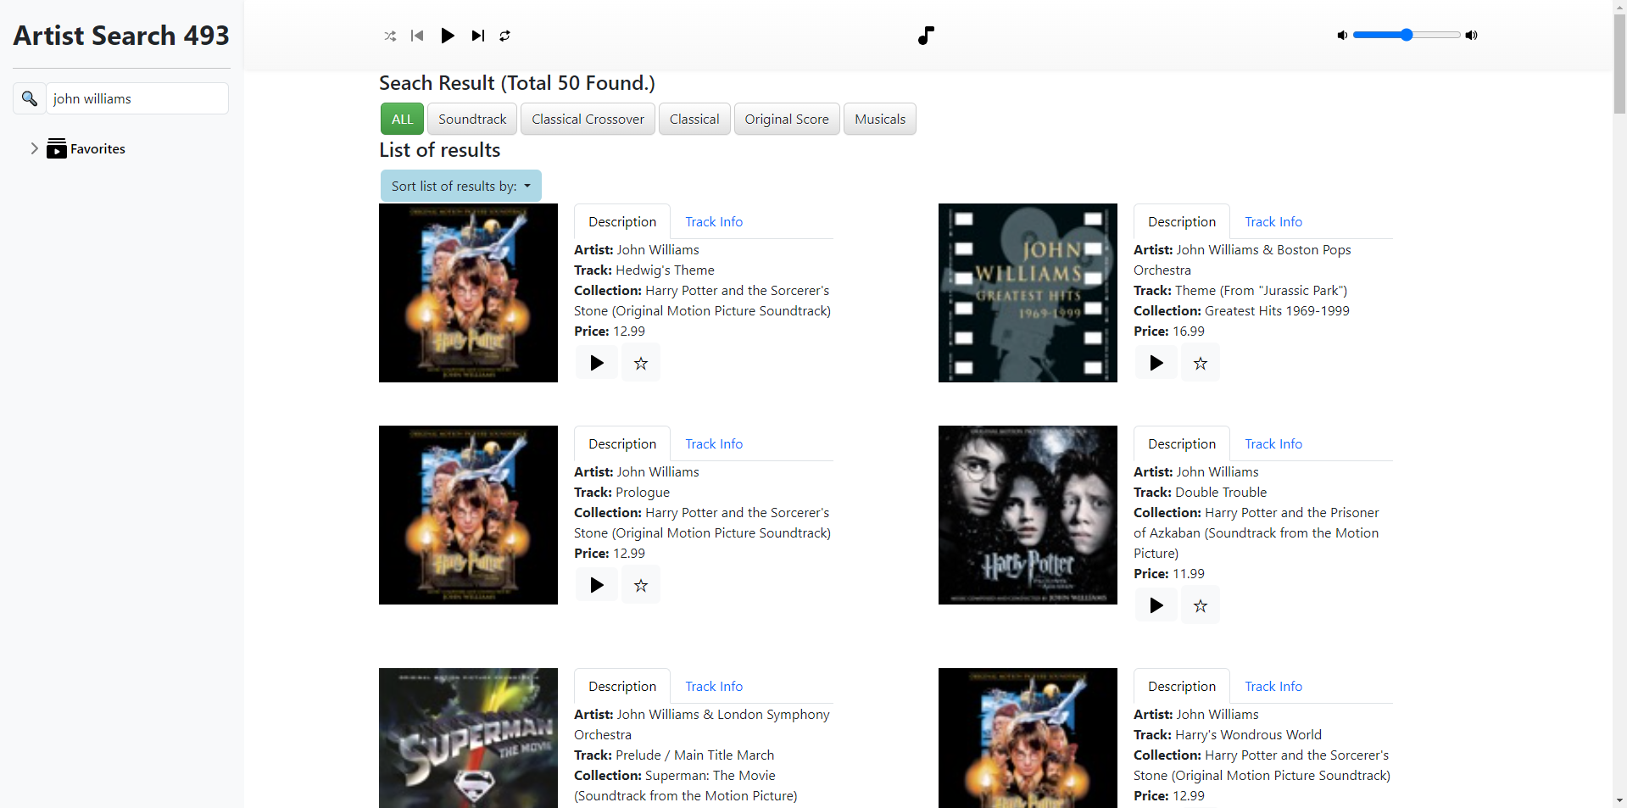Image resolution: width=1627 pixels, height=808 pixels.
Task: Click 'Seach Result (Total 50 Found.)' heading
Action: pos(517,83)
